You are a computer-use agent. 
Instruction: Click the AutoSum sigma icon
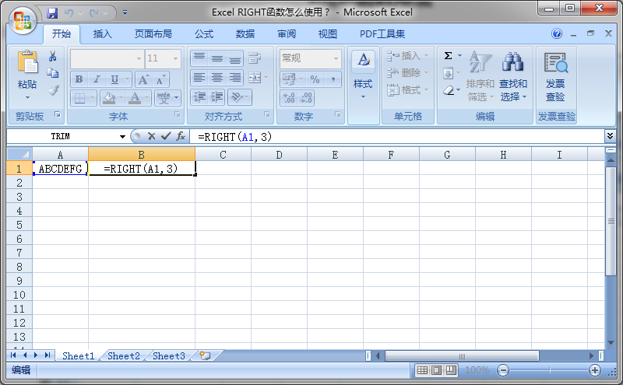click(449, 55)
